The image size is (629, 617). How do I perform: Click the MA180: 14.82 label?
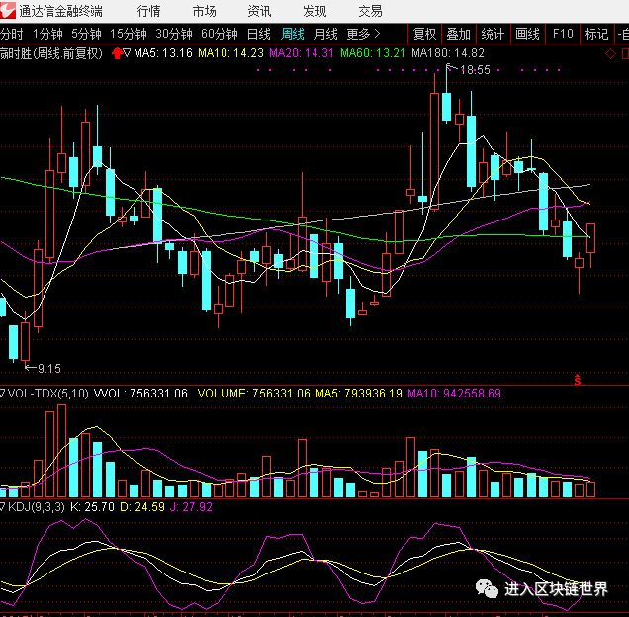pyautogui.click(x=448, y=53)
